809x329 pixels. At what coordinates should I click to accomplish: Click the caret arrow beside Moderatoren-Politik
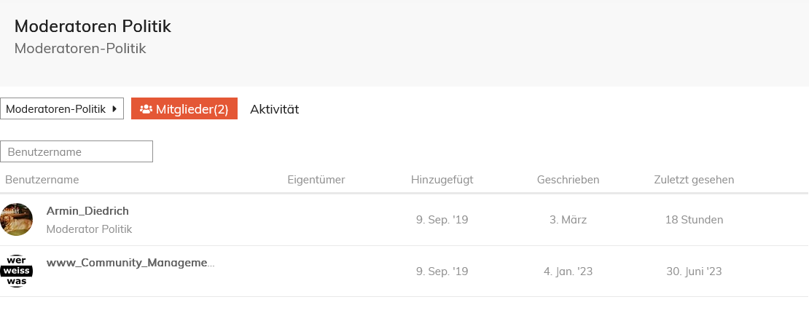coord(114,108)
